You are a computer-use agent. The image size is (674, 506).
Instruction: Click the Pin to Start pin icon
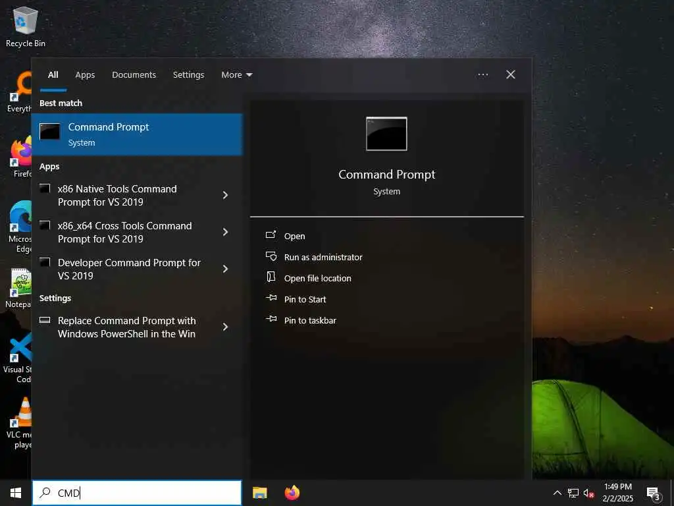271,298
